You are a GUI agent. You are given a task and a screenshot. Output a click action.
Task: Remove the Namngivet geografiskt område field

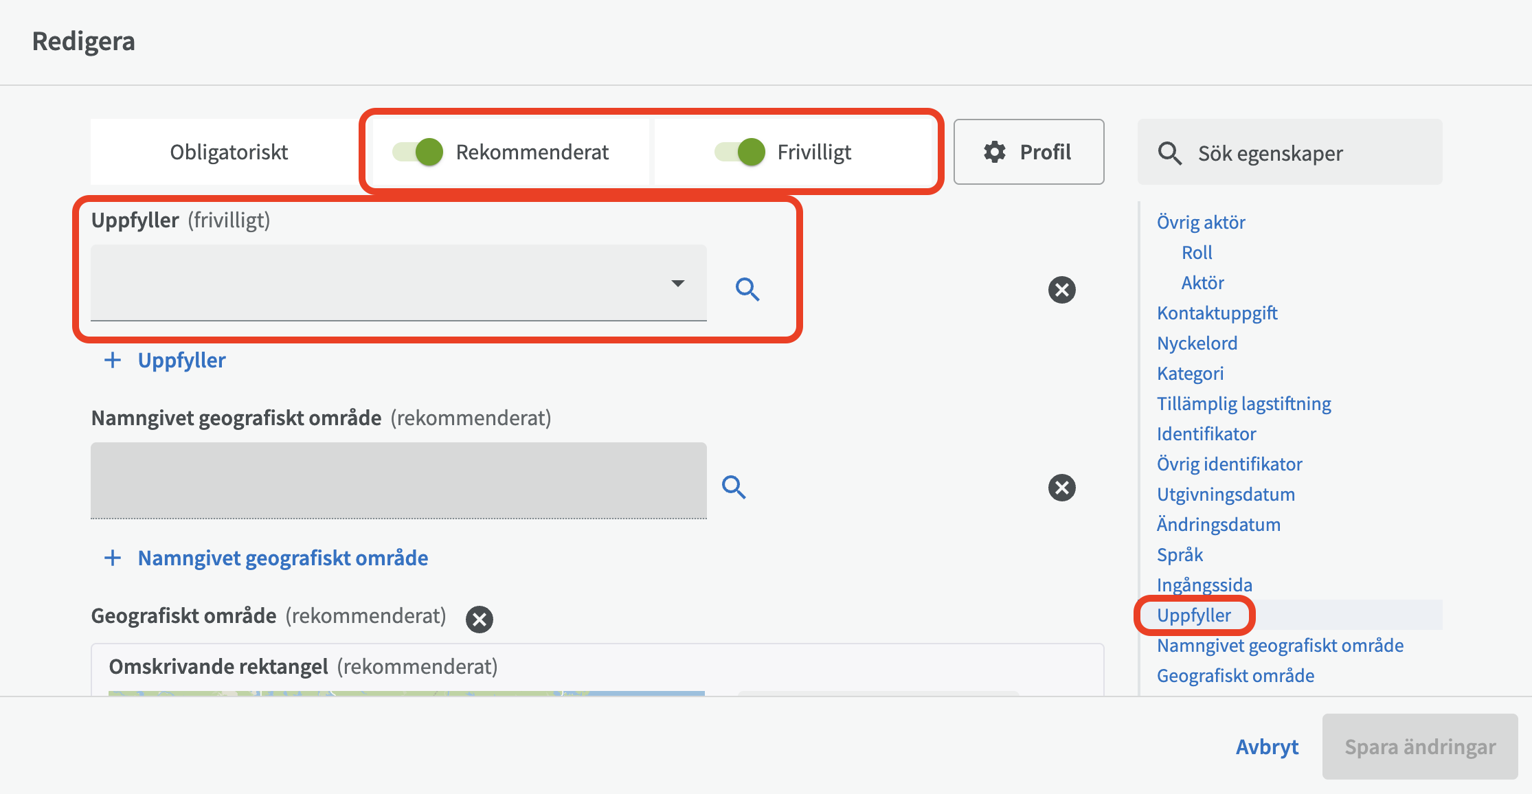pos(1061,488)
